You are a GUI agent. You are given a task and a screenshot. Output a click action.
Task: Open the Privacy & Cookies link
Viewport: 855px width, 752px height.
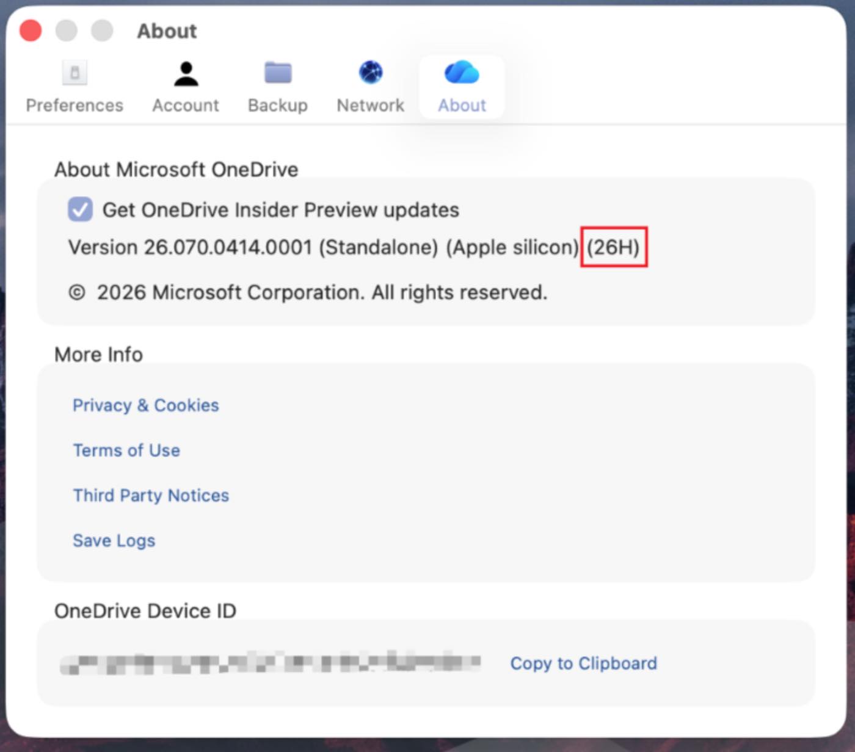click(x=146, y=405)
